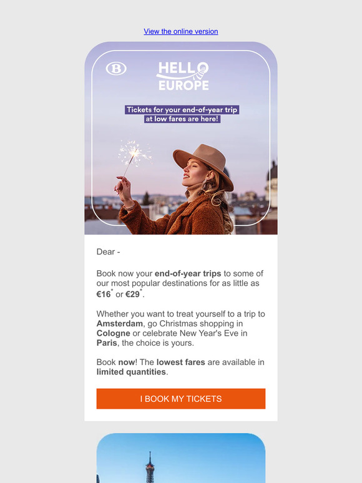Click the bold 'limited quantities' text
Viewport: 362px width, 483px height.
[x=131, y=372]
